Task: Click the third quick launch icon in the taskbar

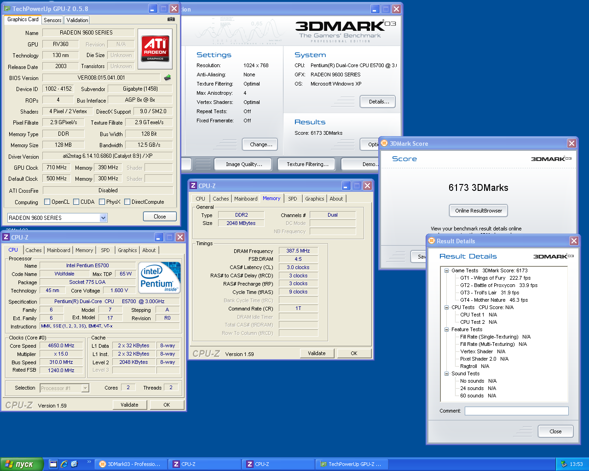Action: point(74,464)
